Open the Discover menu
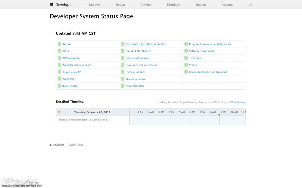The image size is (302, 188). tap(94, 5)
